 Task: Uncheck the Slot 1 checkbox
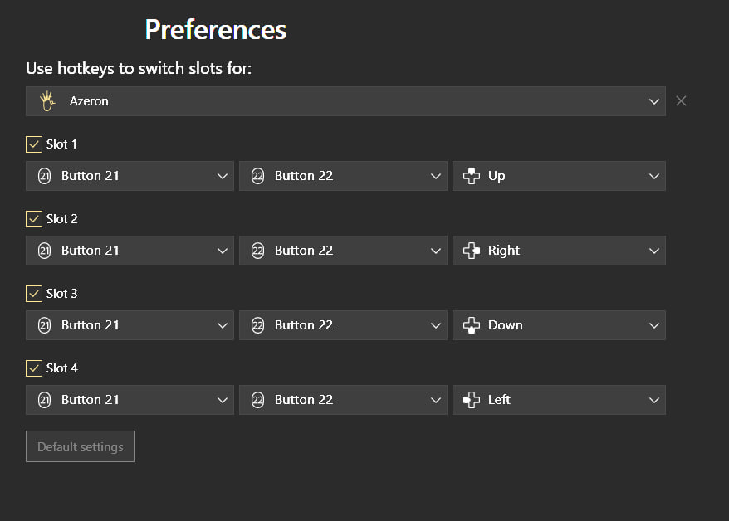coord(34,144)
